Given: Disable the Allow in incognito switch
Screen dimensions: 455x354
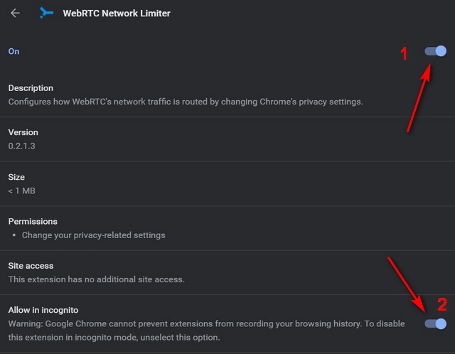Looking at the screenshot, I should point(435,324).
